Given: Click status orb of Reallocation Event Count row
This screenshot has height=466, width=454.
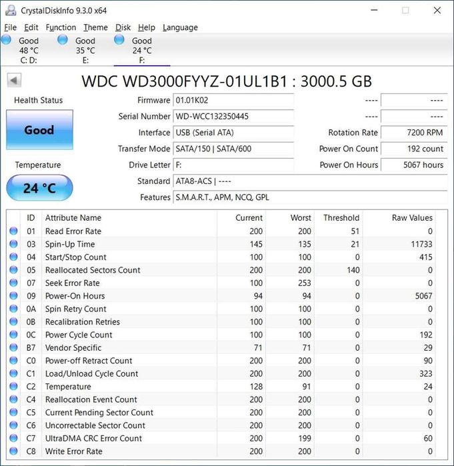Looking at the screenshot, I should click(x=13, y=399).
